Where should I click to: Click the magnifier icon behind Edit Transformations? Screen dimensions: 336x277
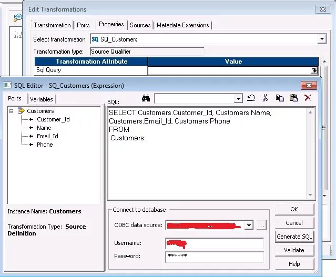pyautogui.click(x=17, y=17)
